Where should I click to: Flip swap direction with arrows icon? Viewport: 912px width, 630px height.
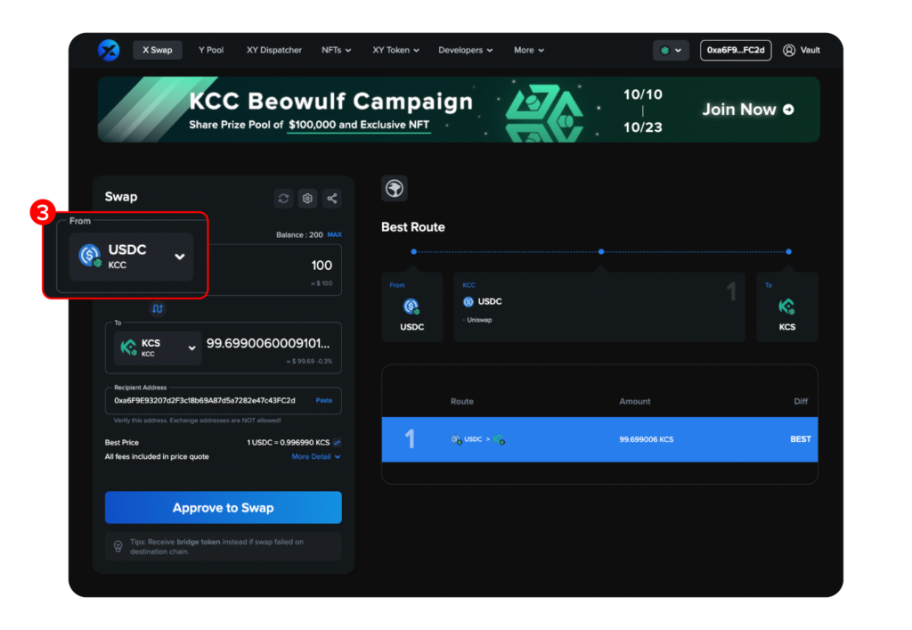tap(158, 308)
